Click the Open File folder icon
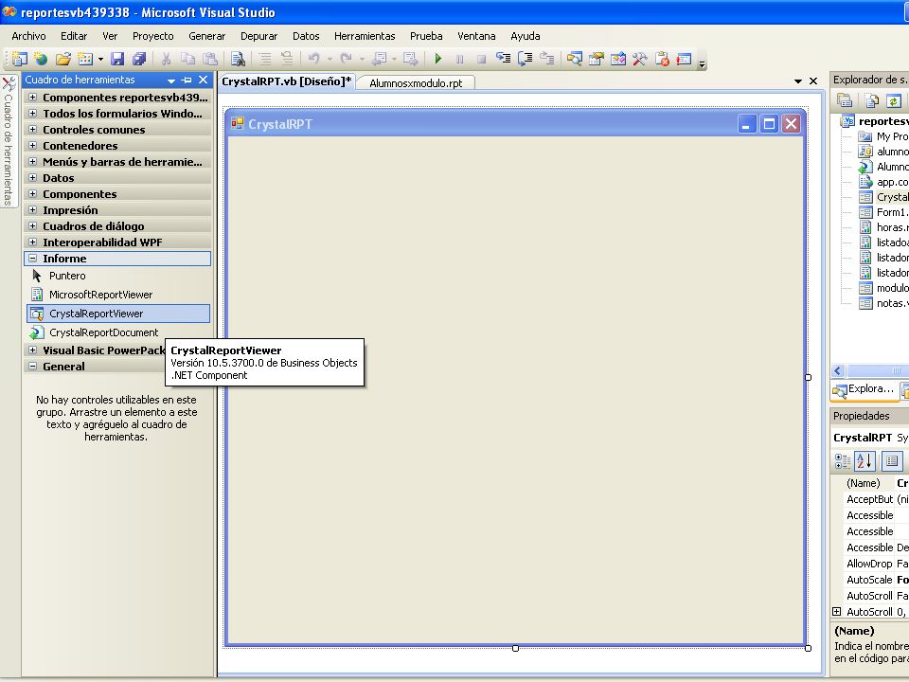Viewport: 909px width, 682px height. pyautogui.click(x=63, y=59)
